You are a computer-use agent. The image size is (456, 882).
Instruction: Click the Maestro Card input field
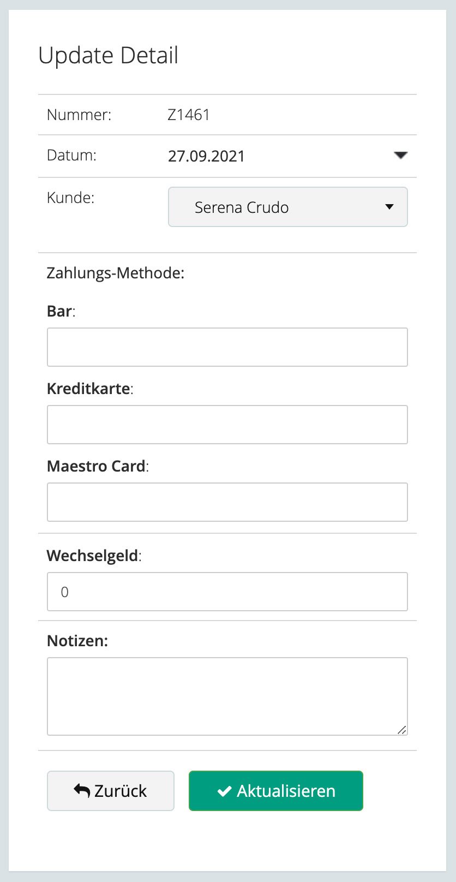pos(227,502)
